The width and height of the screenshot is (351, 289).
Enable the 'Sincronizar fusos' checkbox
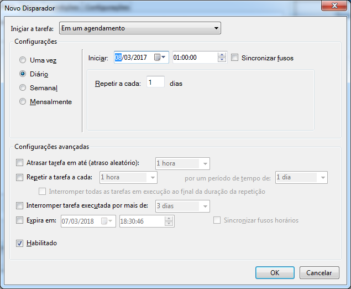pyautogui.click(x=235, y=58)
